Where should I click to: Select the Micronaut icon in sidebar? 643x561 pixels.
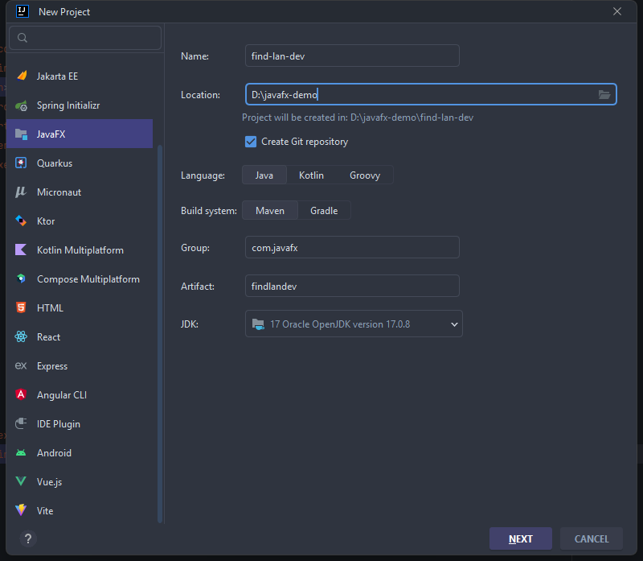pos(21,192)
